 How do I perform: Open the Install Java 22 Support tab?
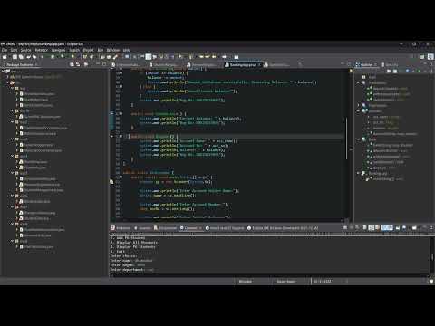tap(225, 228)
